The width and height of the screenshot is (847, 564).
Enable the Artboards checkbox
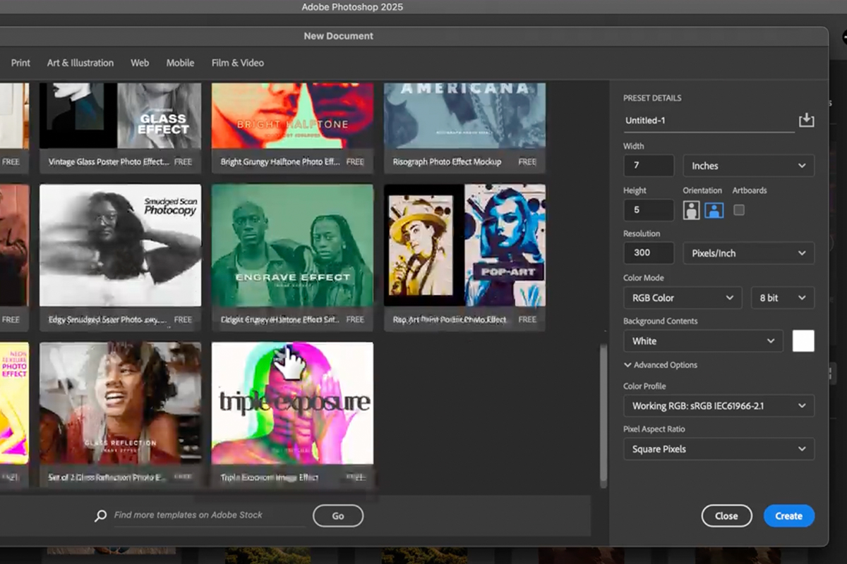coord(739,210)
